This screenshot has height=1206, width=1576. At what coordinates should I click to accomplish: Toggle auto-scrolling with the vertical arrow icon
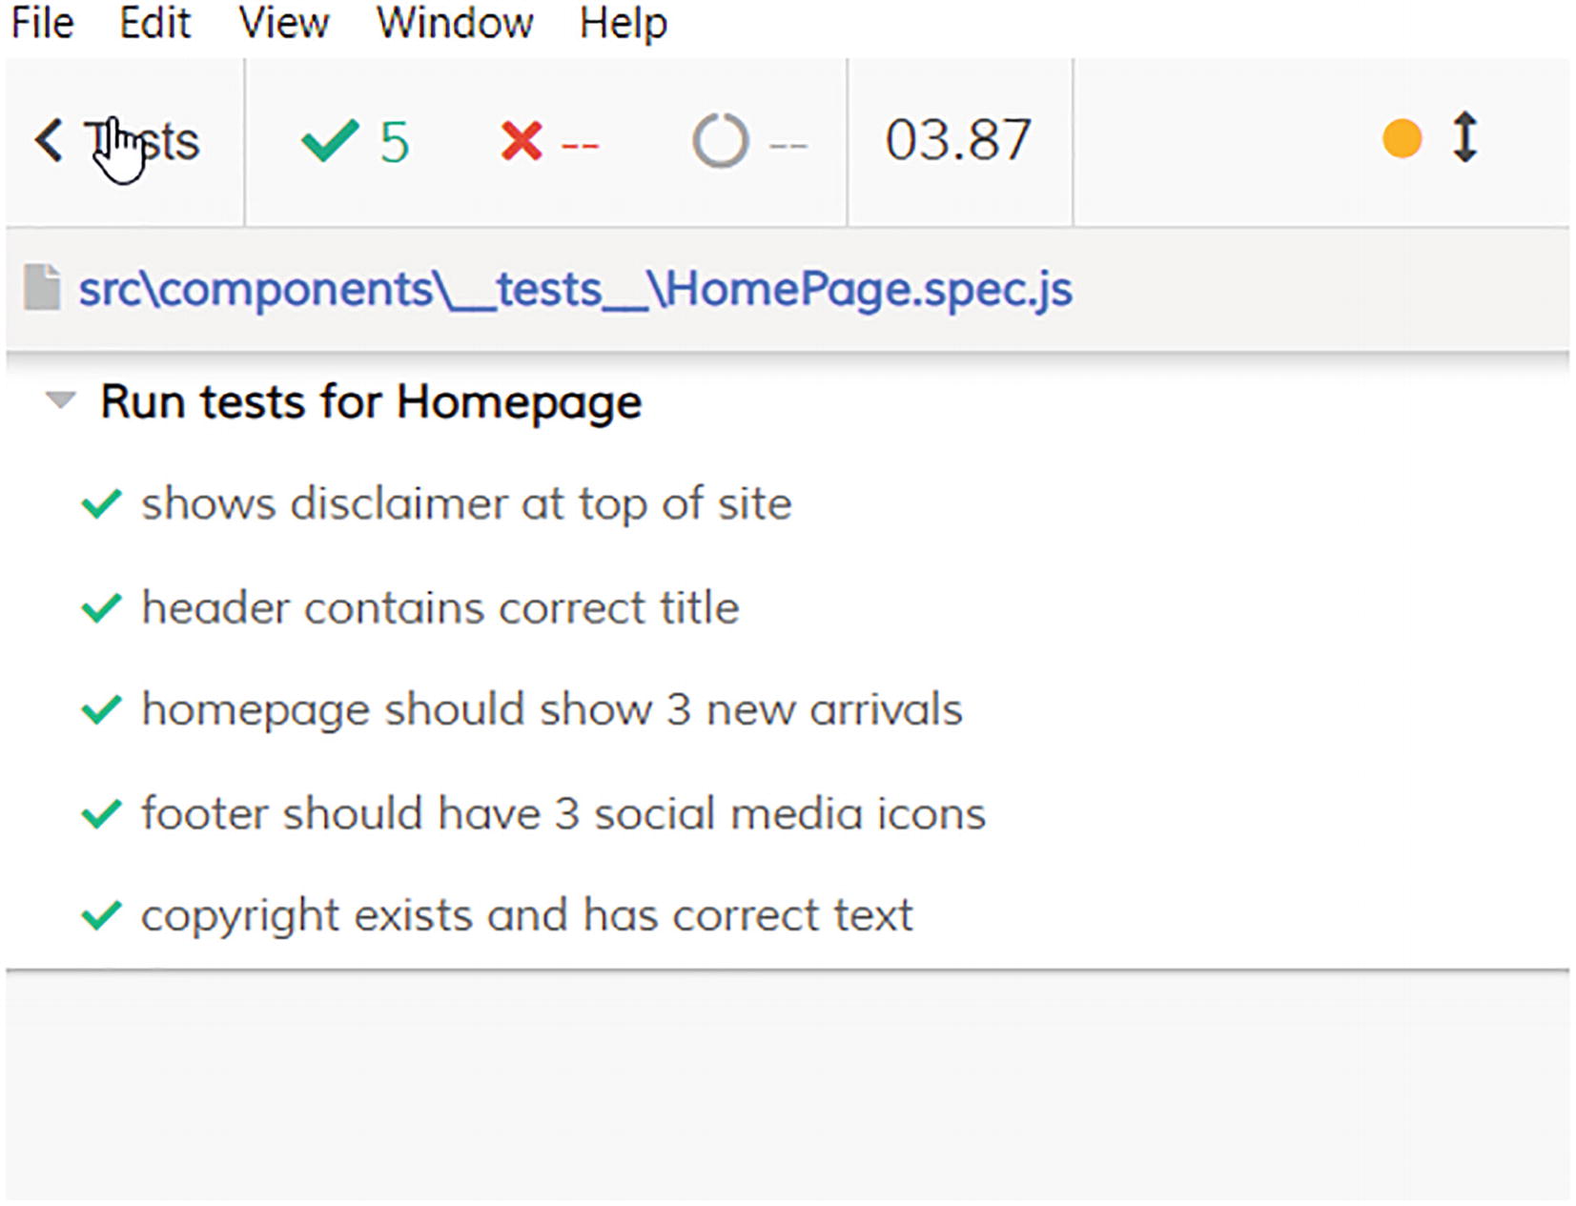tap(1465, 138)
